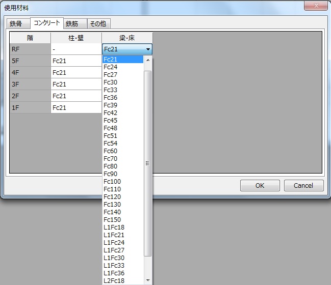The image size is (331, 285).
Task: Select the 3F row header
Action: [30, 84]
